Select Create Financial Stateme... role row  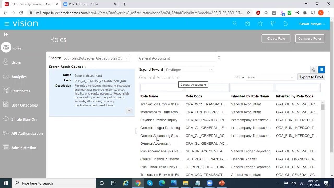pyautogui.click(x=230, y=159)
